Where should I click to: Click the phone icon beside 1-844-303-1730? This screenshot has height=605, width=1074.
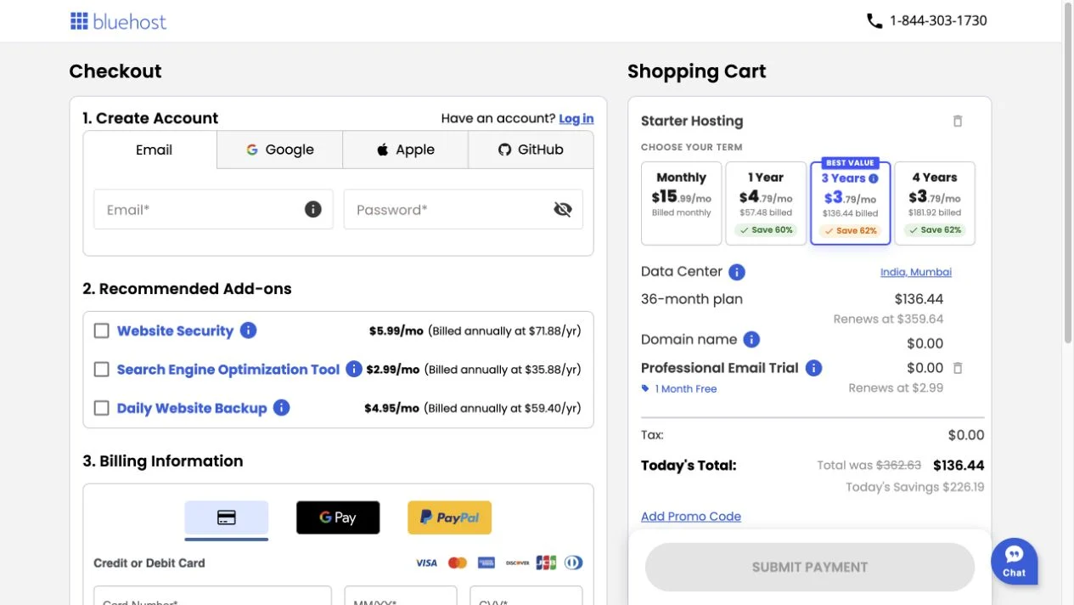(874, 20)
